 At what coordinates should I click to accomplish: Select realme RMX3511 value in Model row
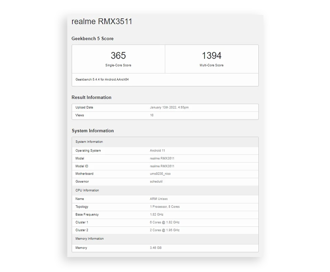pos(162,158)
